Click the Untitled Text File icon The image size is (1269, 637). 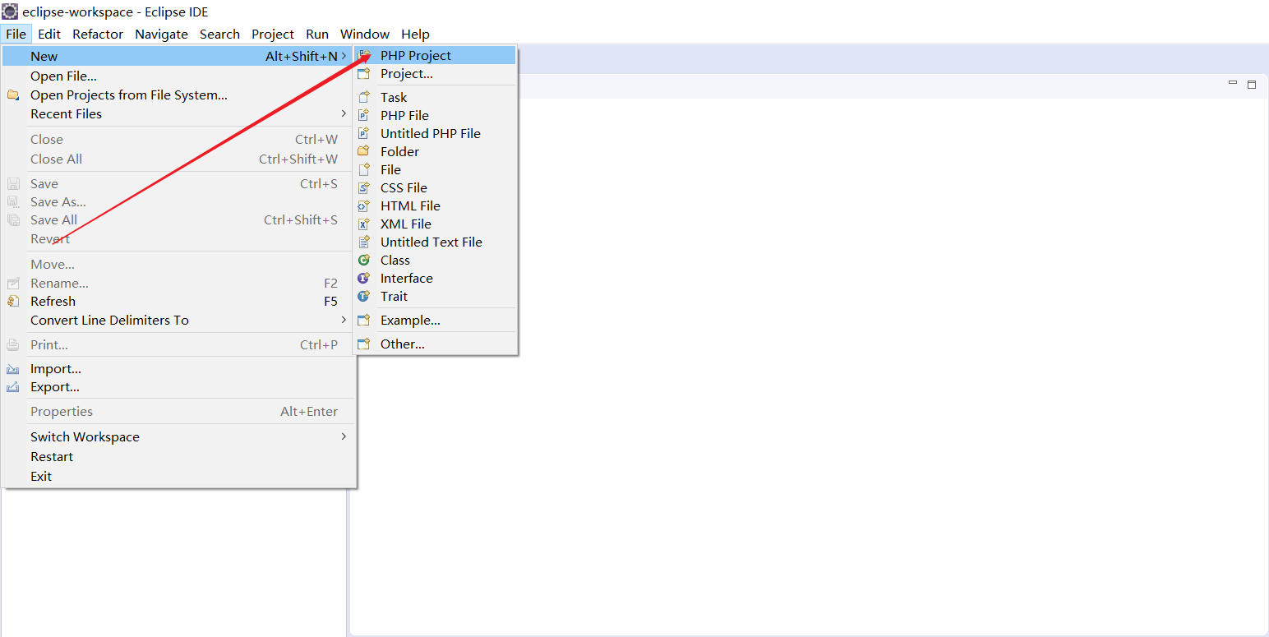pos(364,242)
